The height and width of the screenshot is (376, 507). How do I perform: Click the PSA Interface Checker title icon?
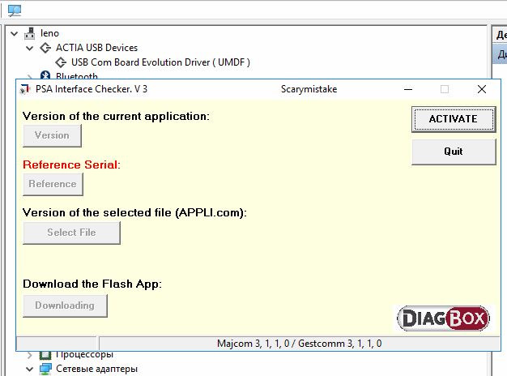pos(25,89)
